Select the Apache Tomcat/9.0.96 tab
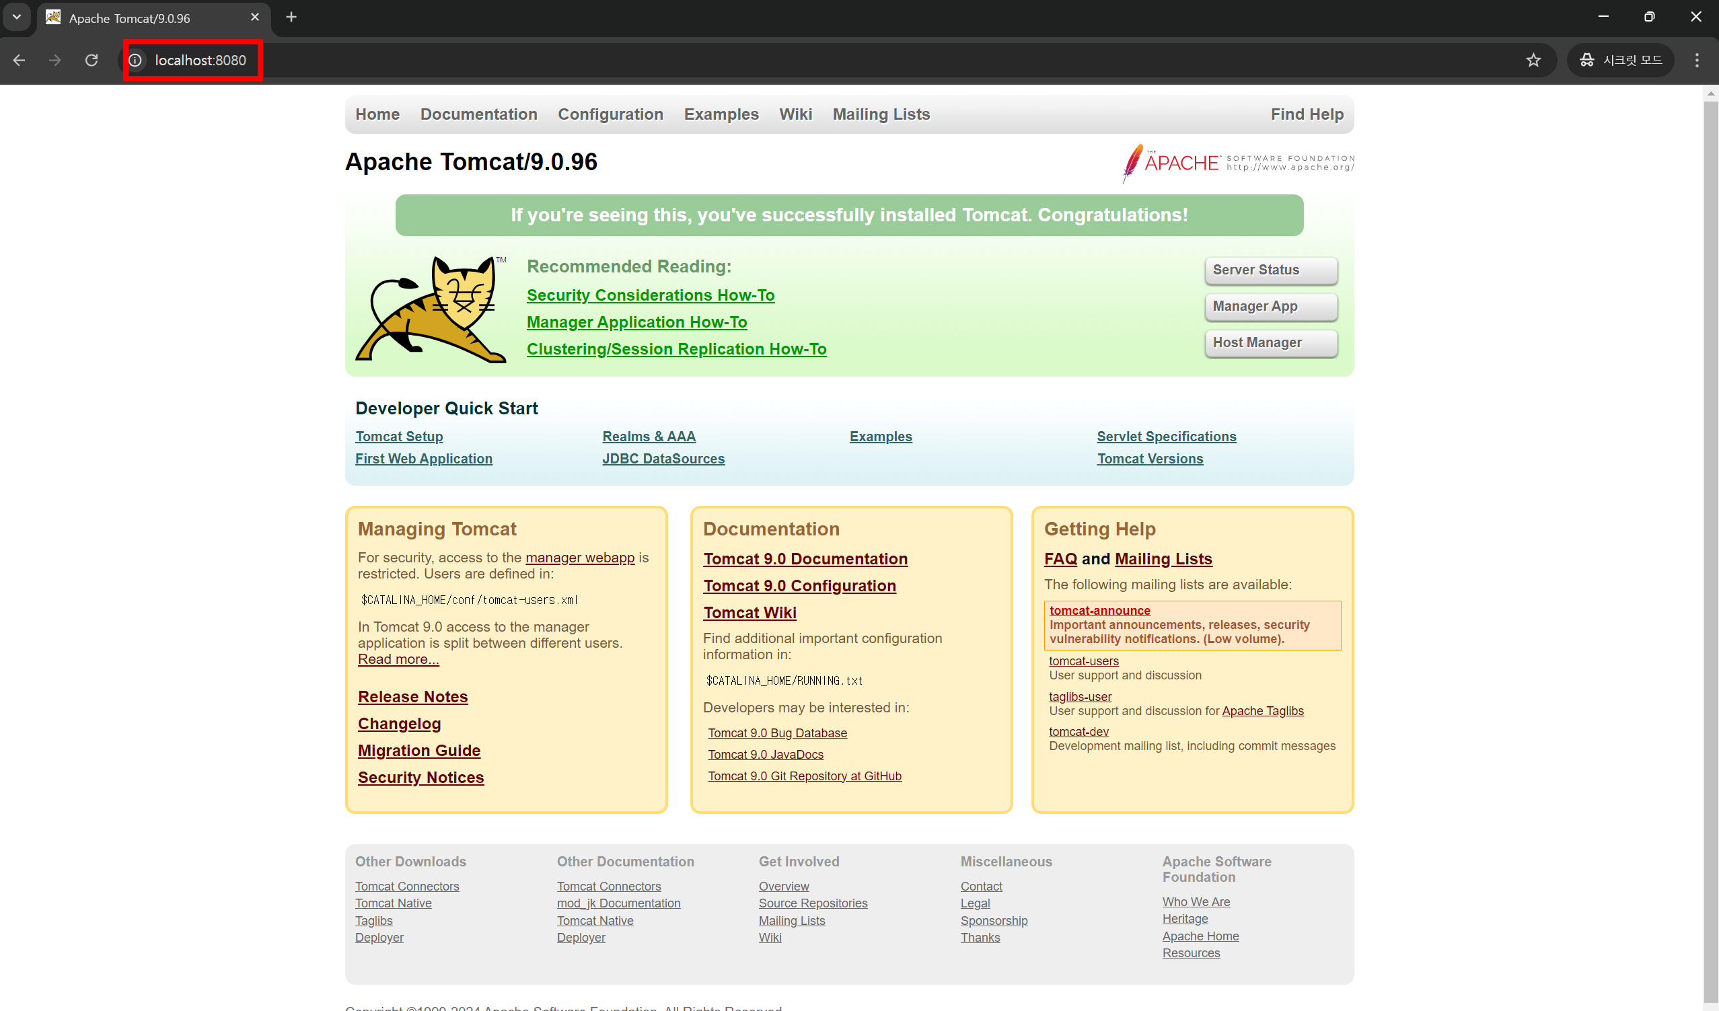The height and width of the screenshot is (1011, 1719). [x=130, y=18]
